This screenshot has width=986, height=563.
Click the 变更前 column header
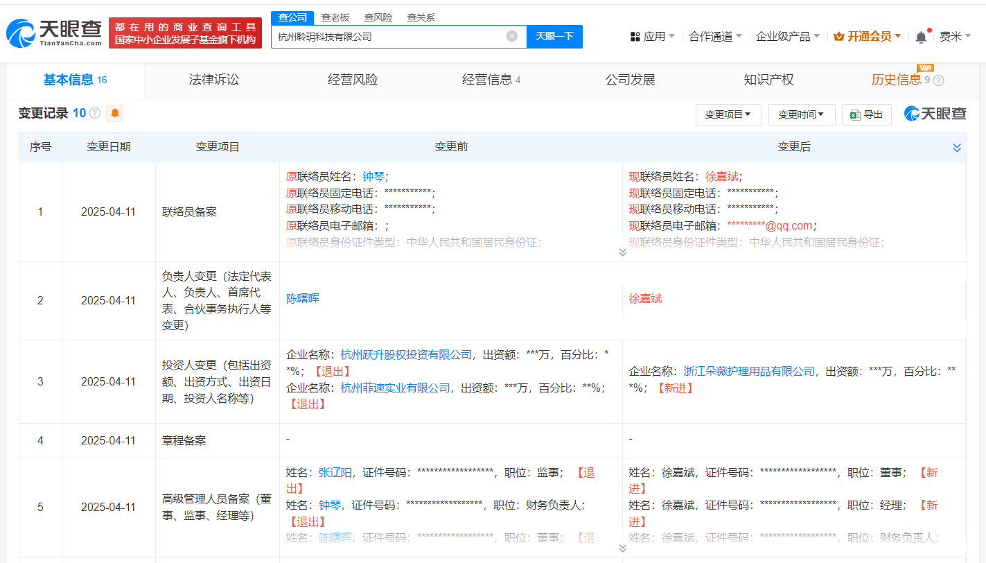click(x=451, y=147)
